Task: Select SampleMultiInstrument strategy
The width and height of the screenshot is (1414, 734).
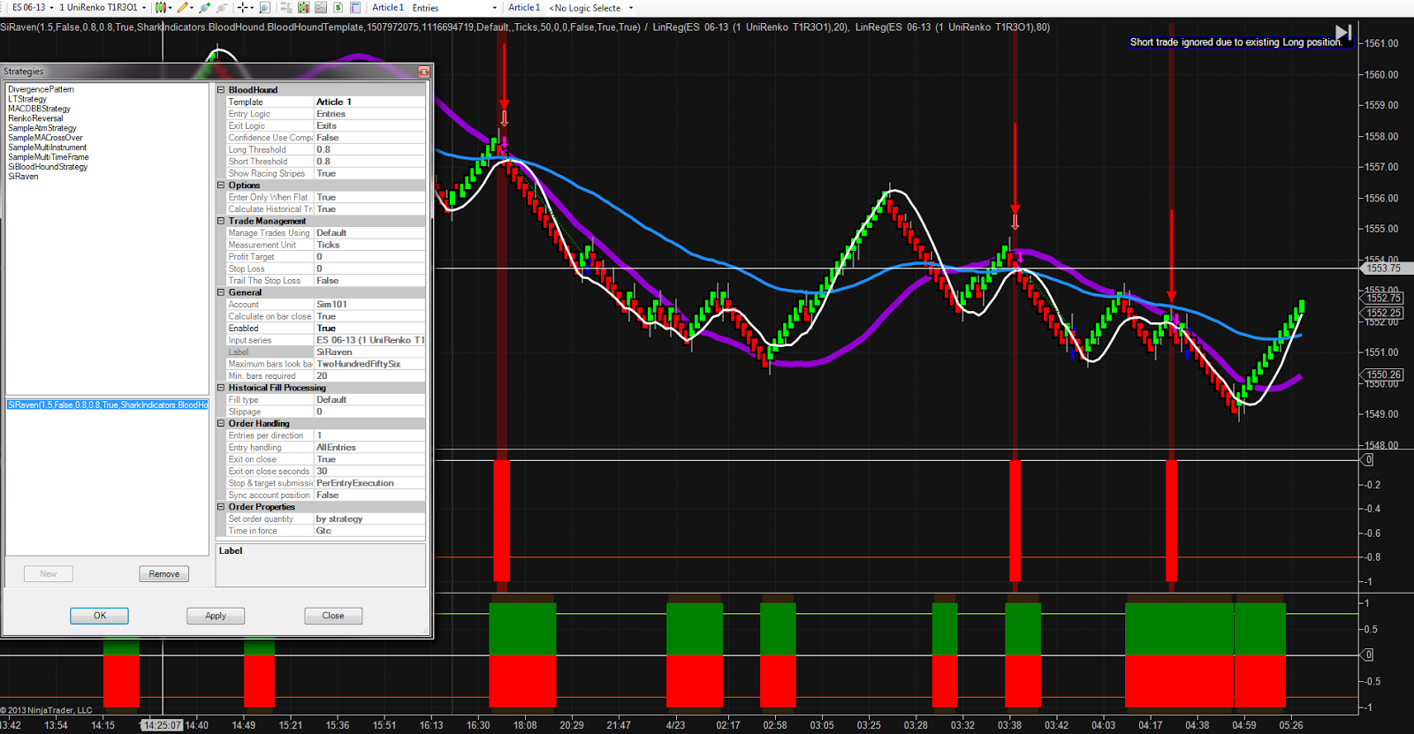Action: tap(48, 148)
